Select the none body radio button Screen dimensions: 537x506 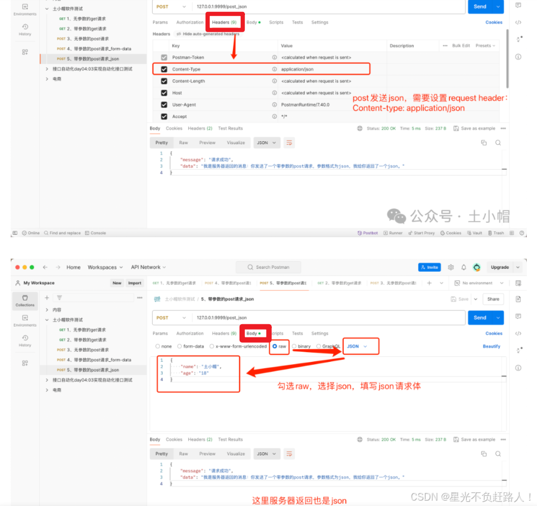(157, 346)
